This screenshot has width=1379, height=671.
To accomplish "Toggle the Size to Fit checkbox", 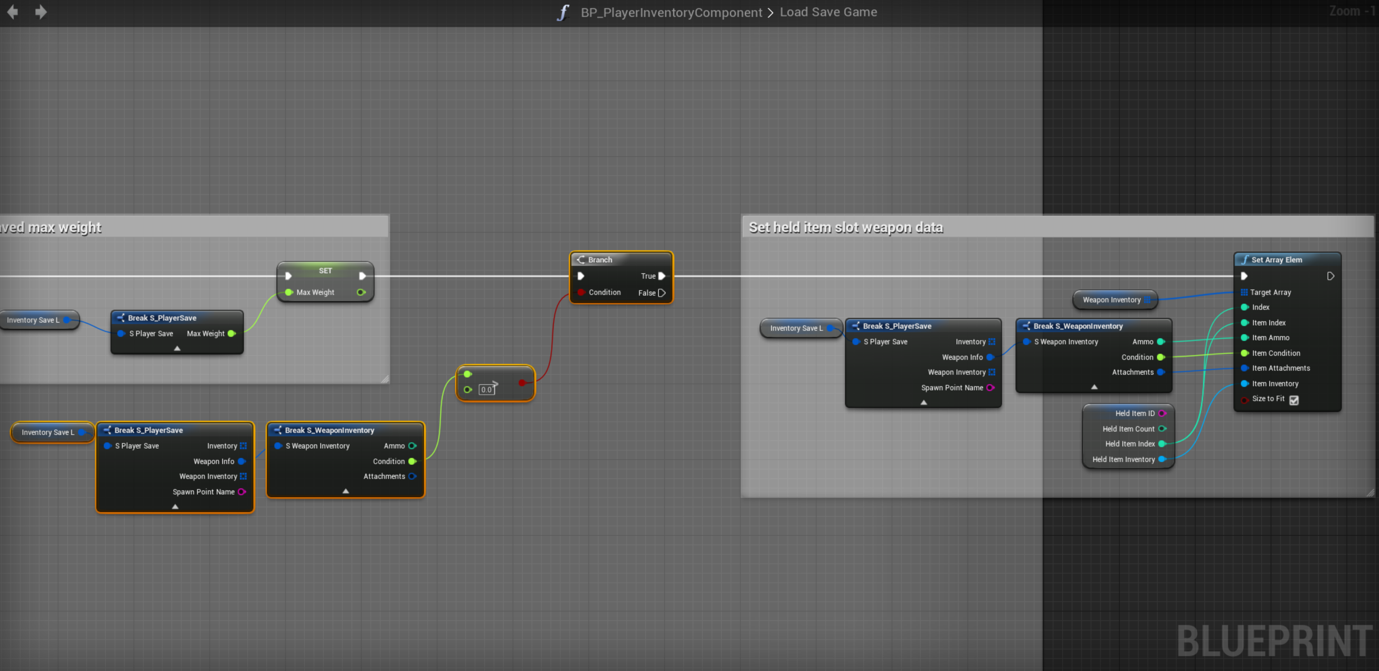I will tap(1294, 400).
